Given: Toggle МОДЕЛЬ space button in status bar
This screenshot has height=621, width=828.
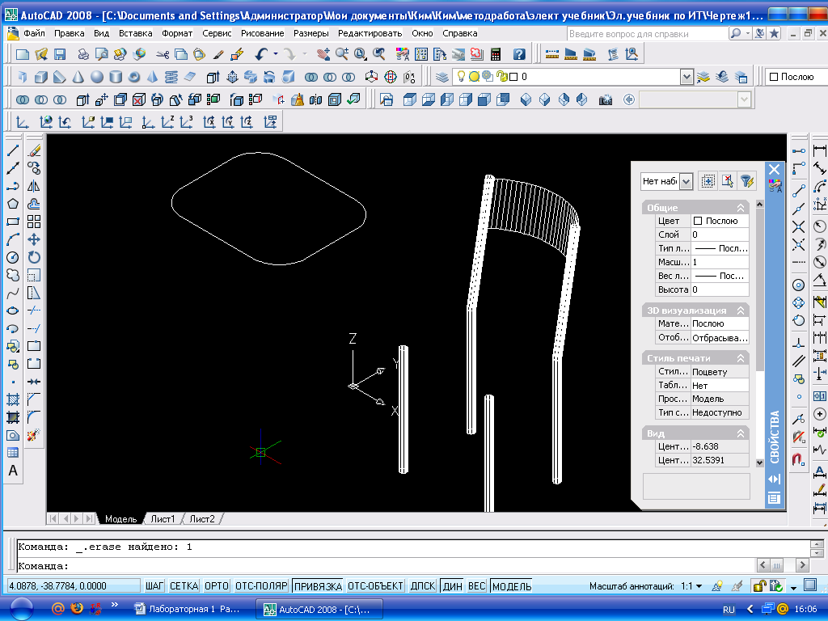Looking at the screenshot, I should pos(511,586).
